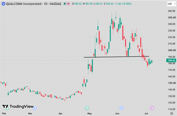Open the QUALCOMM Incorporated symbol title
Viewport: 177px width, 116px height.
click(33, 4)
